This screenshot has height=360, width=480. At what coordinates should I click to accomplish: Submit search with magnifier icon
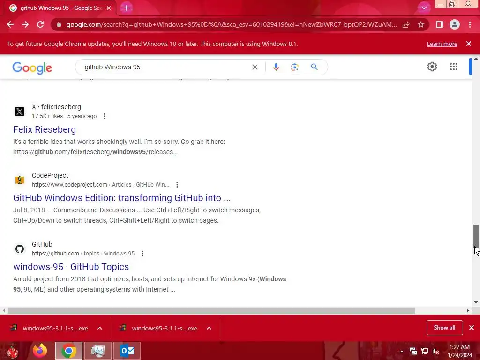[x=315, y=67]
